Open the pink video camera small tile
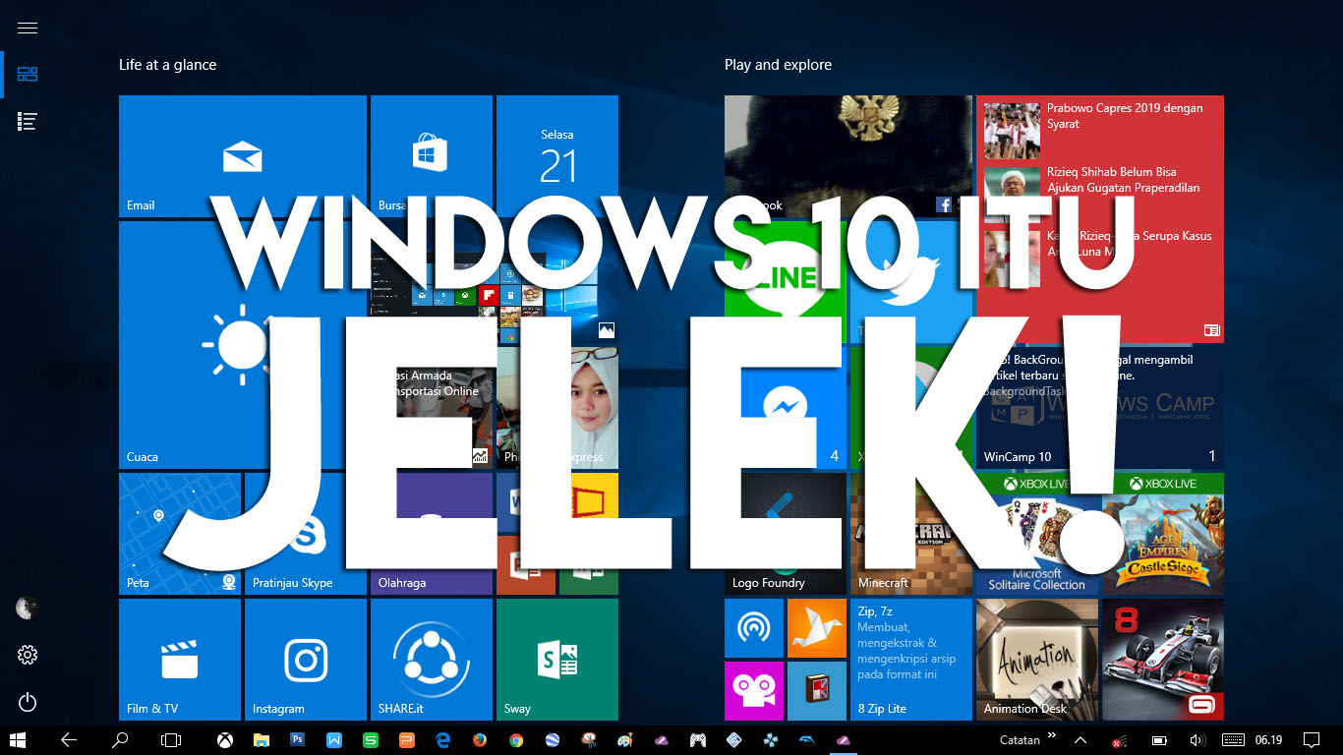The image size is (1343, 755). (754, 691)
